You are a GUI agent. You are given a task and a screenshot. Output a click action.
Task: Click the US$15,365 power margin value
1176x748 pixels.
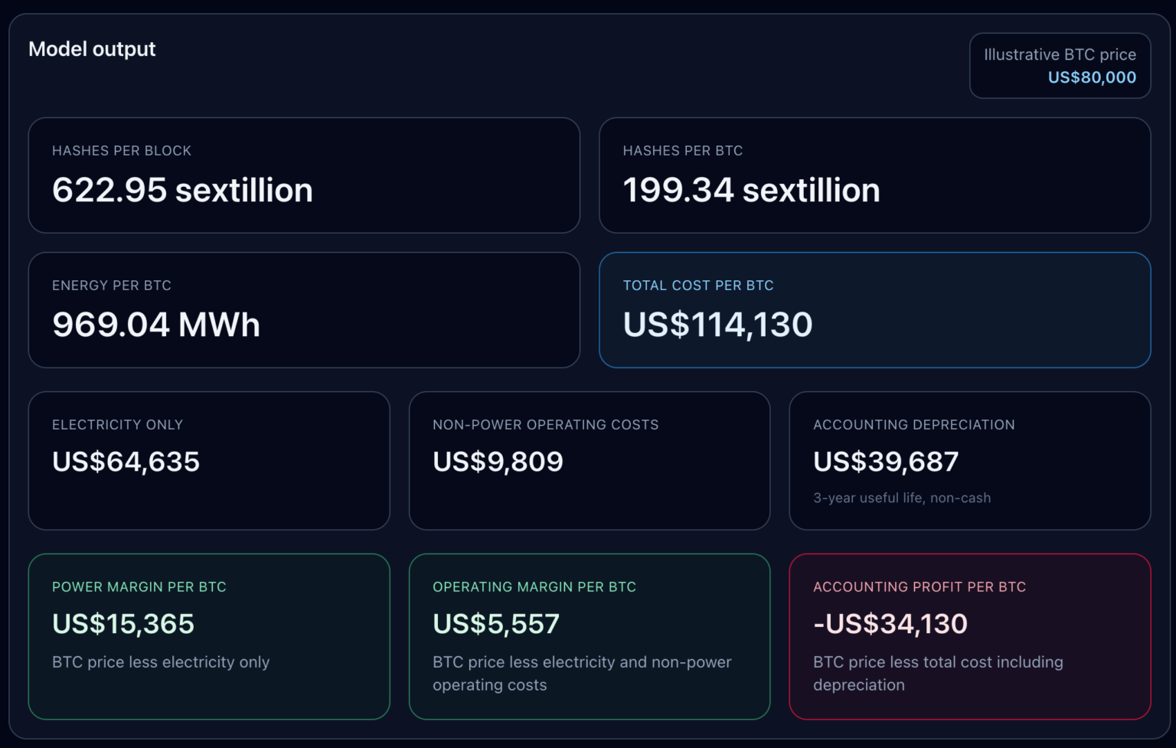123,624
